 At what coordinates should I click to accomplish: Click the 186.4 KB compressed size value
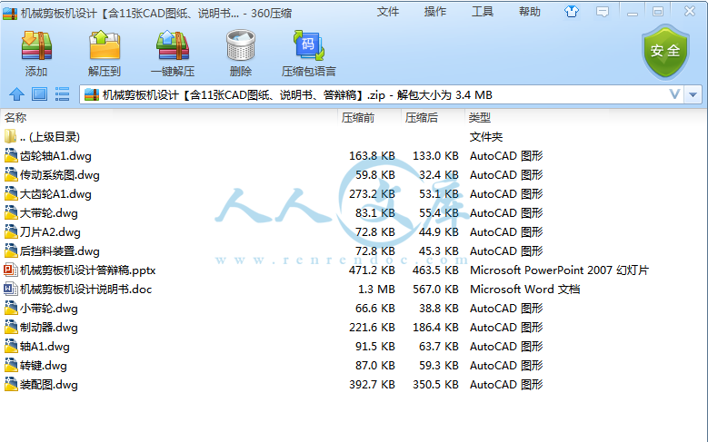tap(435, 328)
